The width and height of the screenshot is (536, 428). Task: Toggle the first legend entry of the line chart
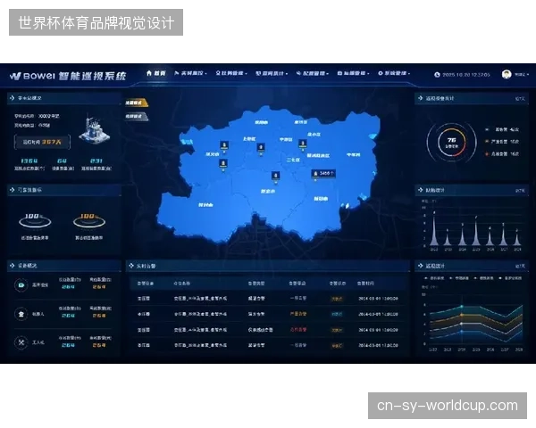point(434,278)
